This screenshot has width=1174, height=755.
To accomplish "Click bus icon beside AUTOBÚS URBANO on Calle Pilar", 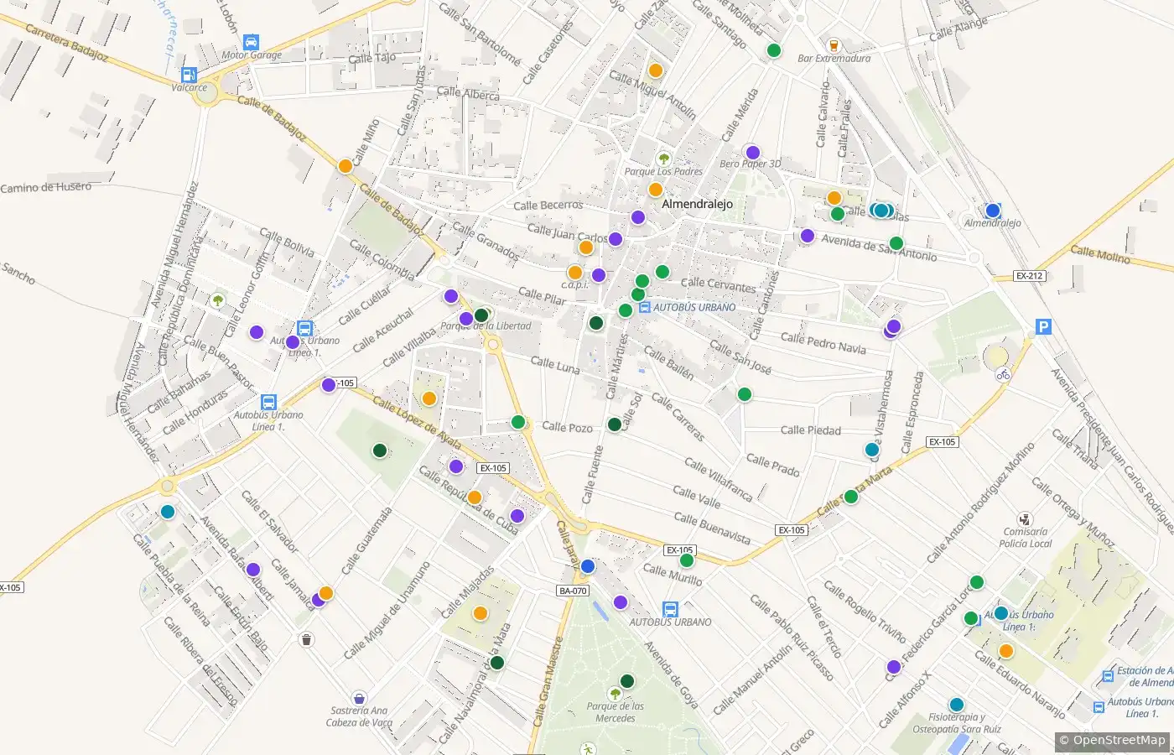I will [x=645, y=308].
